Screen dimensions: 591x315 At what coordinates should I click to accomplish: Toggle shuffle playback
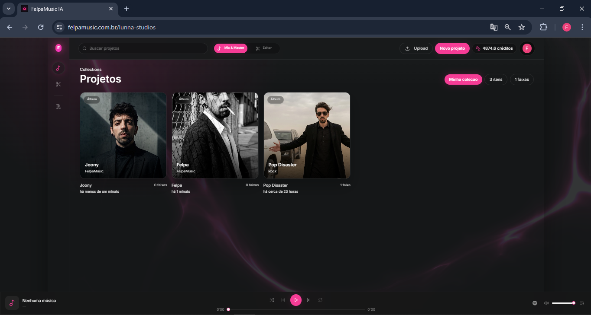pyautogui.click(x=272, y=300)
